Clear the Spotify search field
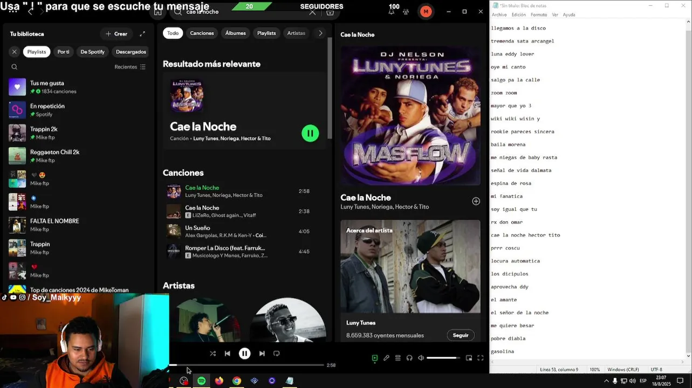 (x=312, y=12)
